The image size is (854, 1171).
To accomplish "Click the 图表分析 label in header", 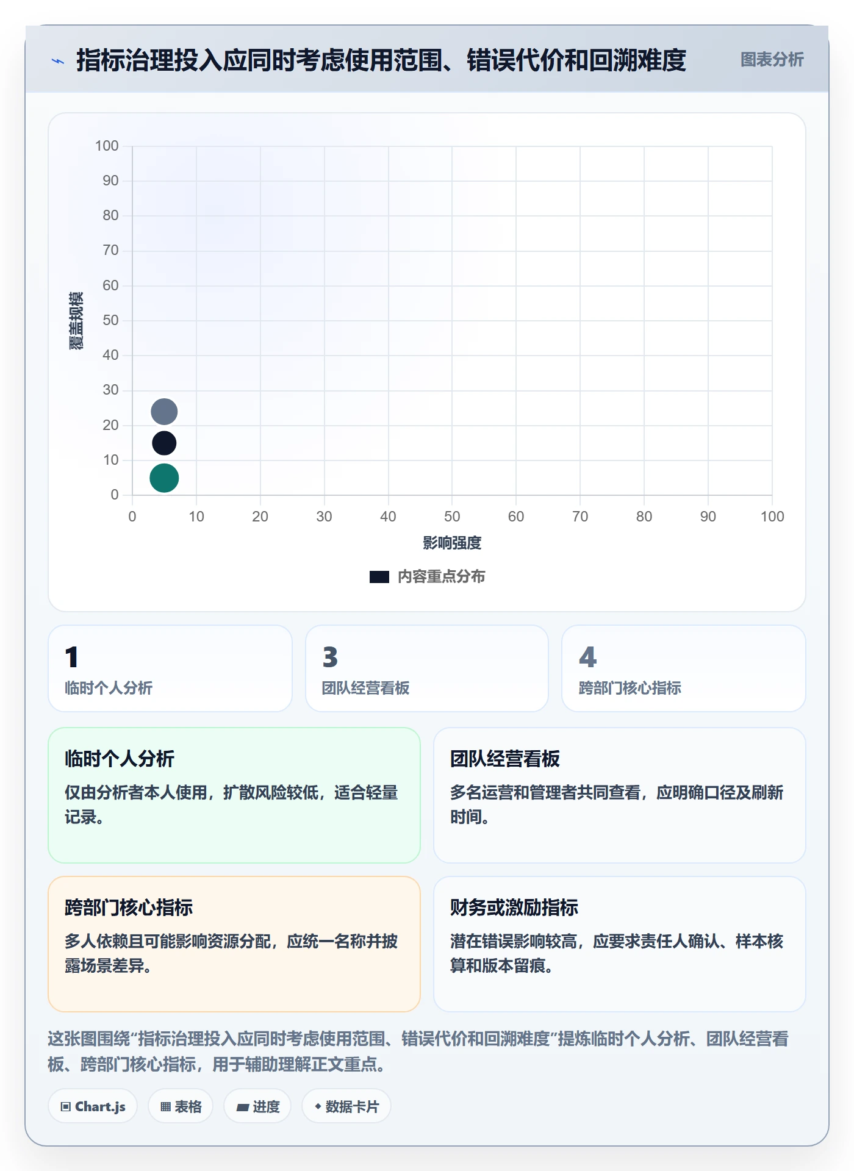I will click(x=772, y=60).
